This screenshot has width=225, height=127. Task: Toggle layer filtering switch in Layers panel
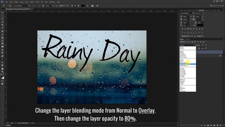[x=206, y=42]
